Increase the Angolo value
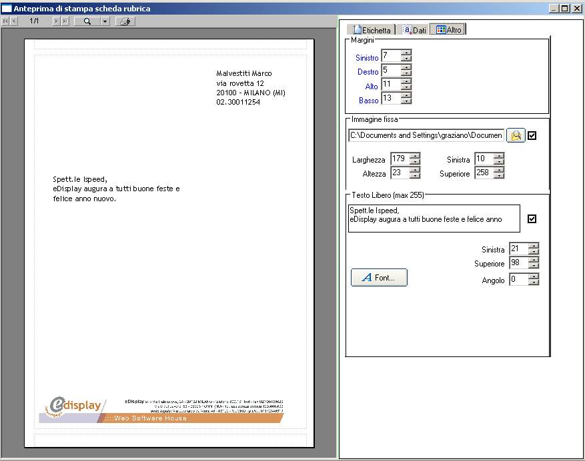This screenshot has height=461, width=585. pos(533,276)
